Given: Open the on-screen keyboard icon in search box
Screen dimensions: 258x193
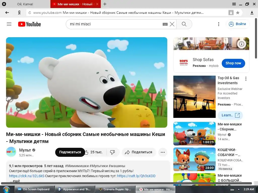Looking at the screenshot, I should point(165,24).
